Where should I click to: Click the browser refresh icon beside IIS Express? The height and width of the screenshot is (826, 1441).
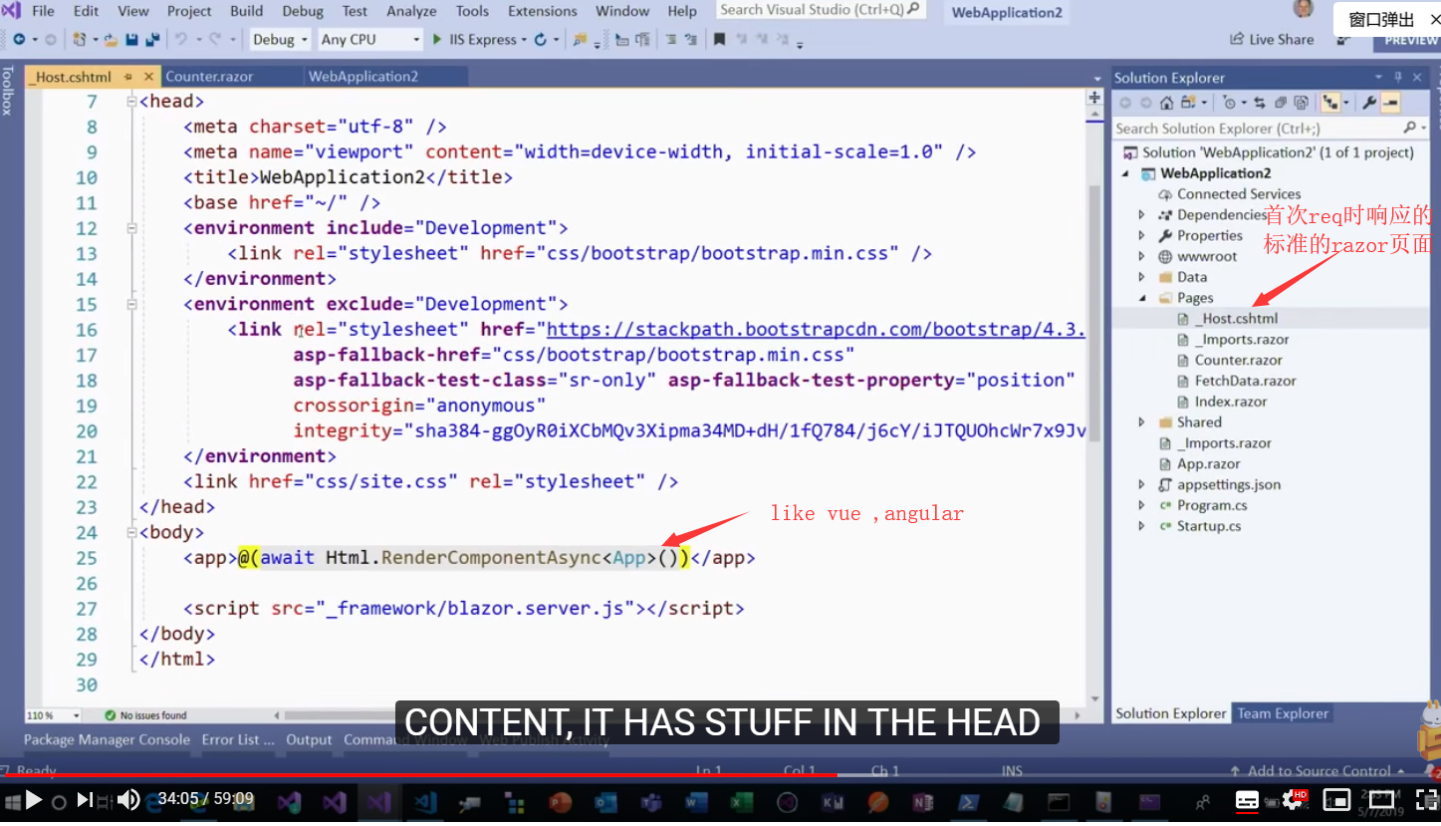(541, 40)
